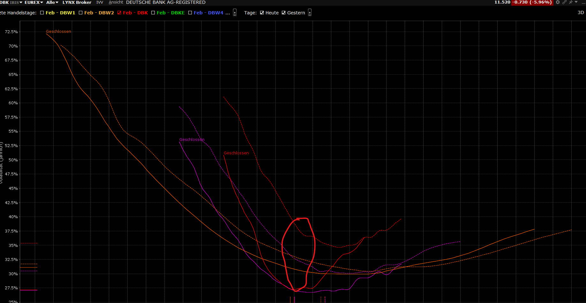This screenshot has width=586, height=303.
Task: Uncheck the red Feb - DBK checkbox
Action: 119,13
